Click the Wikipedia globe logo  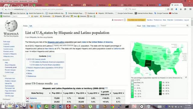point(11,25)
